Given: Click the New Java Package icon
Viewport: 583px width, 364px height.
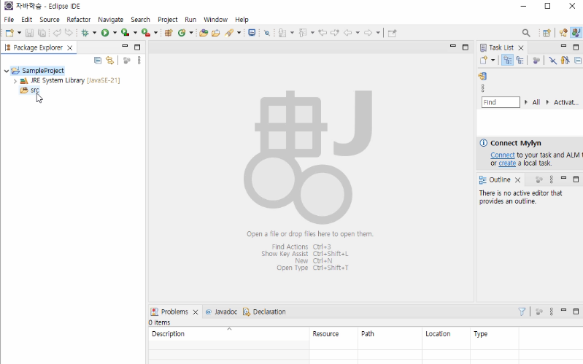Looking at the screenshot, I should pos(169,33).
